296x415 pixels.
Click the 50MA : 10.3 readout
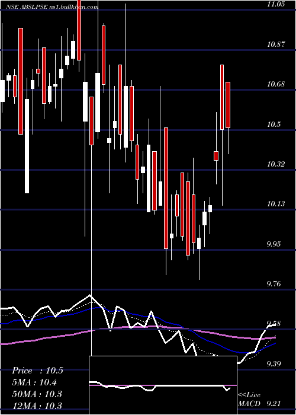pos(37,394)
